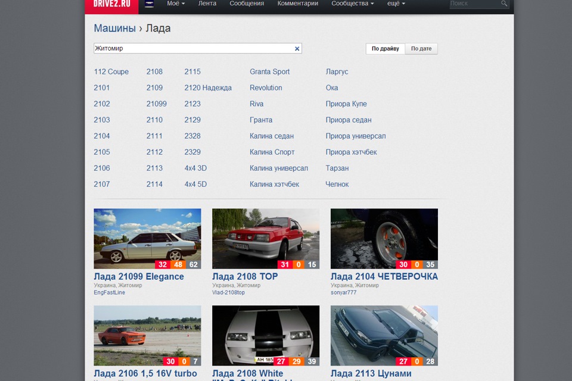
Task: Open the Лада 2113 Цунами title link
Action: (371, 374)
